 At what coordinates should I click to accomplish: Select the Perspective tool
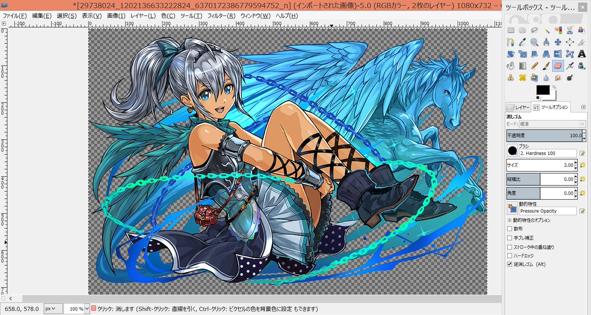click(546, 54)
